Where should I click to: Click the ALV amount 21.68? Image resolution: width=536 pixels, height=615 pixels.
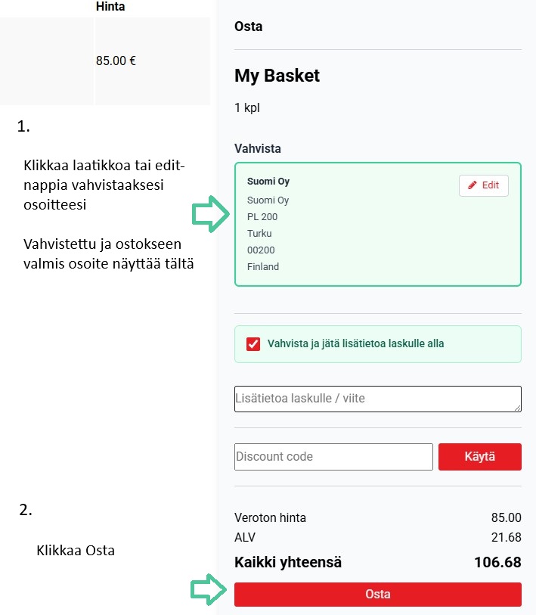[x=506, y=537]
